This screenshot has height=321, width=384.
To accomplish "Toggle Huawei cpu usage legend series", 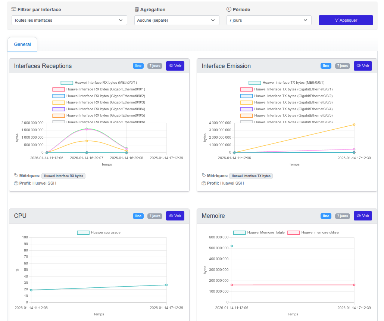I will click(83, 232).
